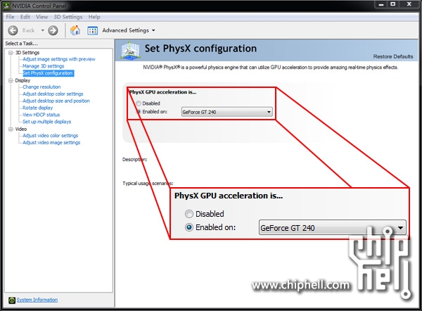Open Rotate display task
The height and width of the screenshot is (311, 422).
(38, 108)
